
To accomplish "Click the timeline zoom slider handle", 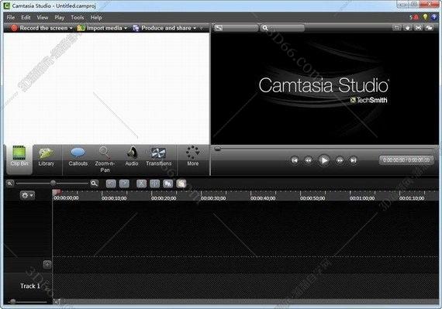I will (x=53, y=184).
